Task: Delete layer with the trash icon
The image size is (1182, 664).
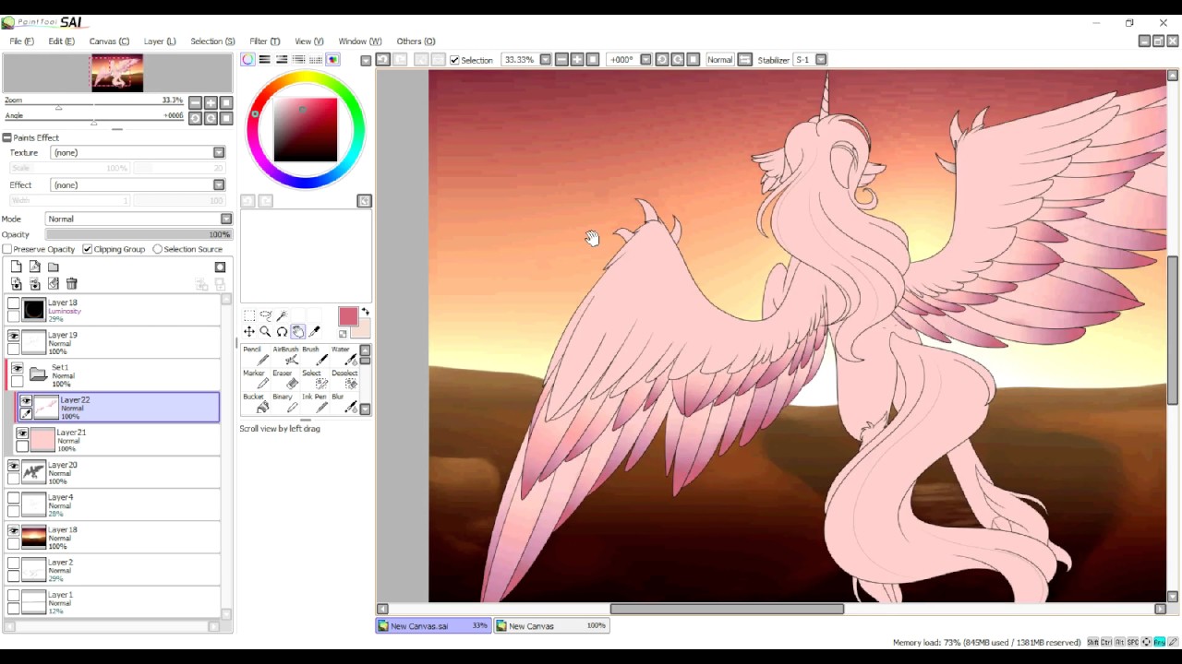Action: click(x=72, y=284)
